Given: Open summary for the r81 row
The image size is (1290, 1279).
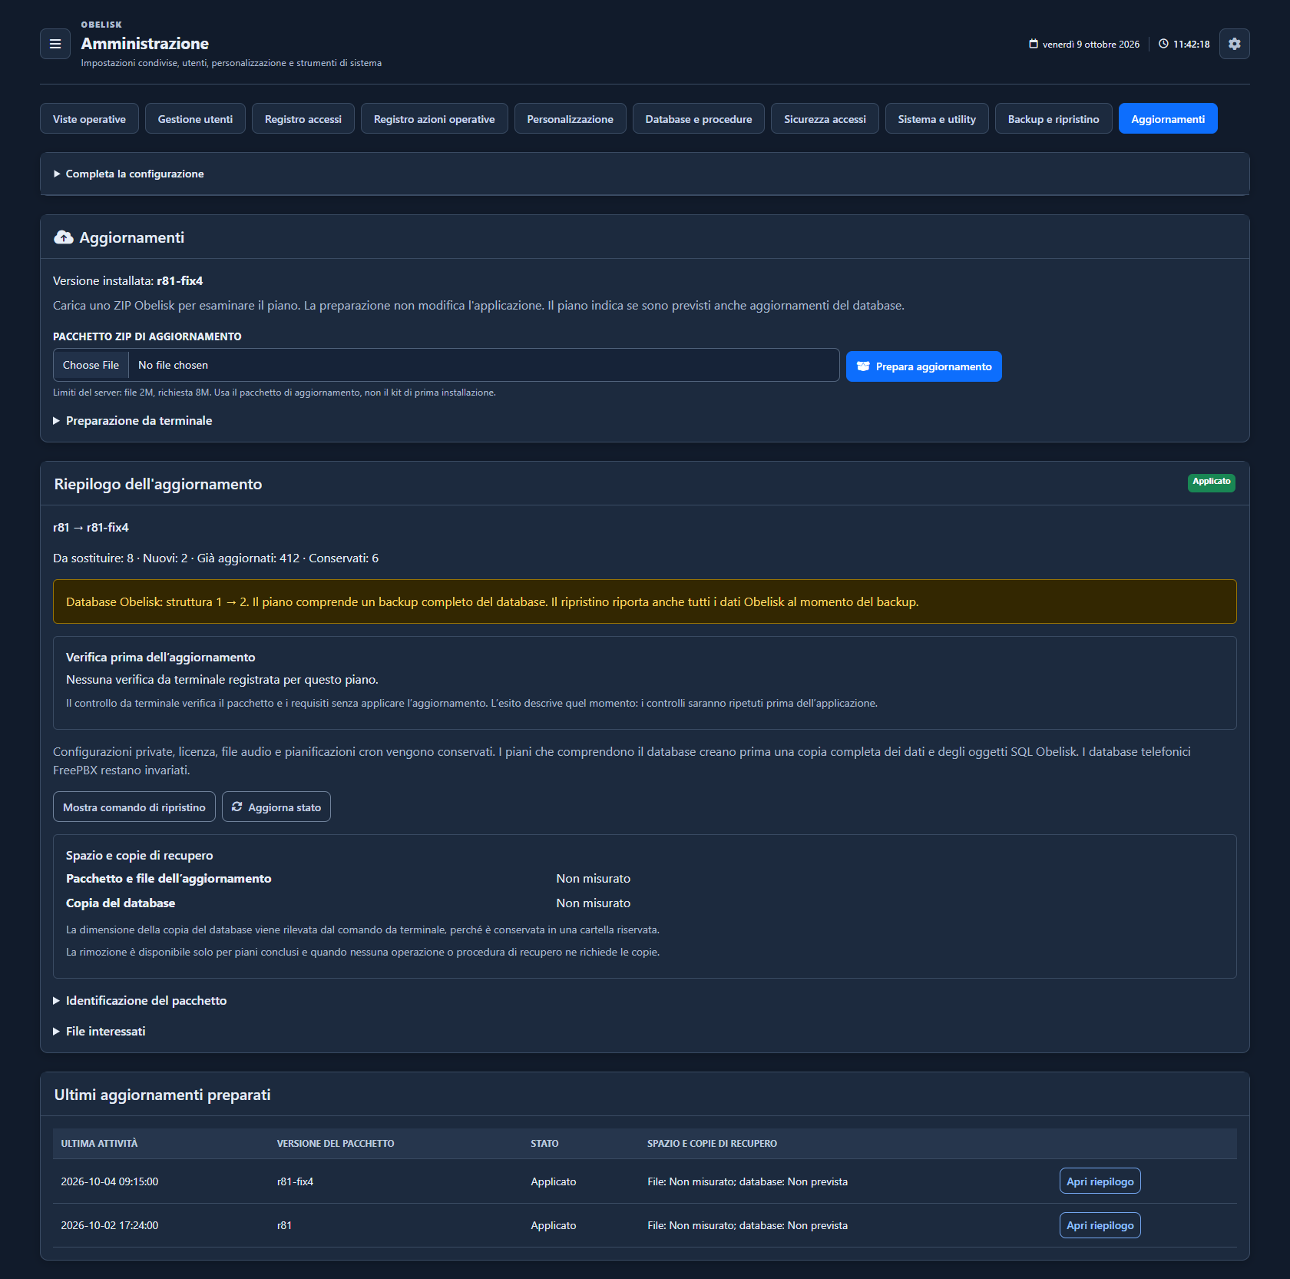Looking at the screenshot, I should pos(1100,1225).
